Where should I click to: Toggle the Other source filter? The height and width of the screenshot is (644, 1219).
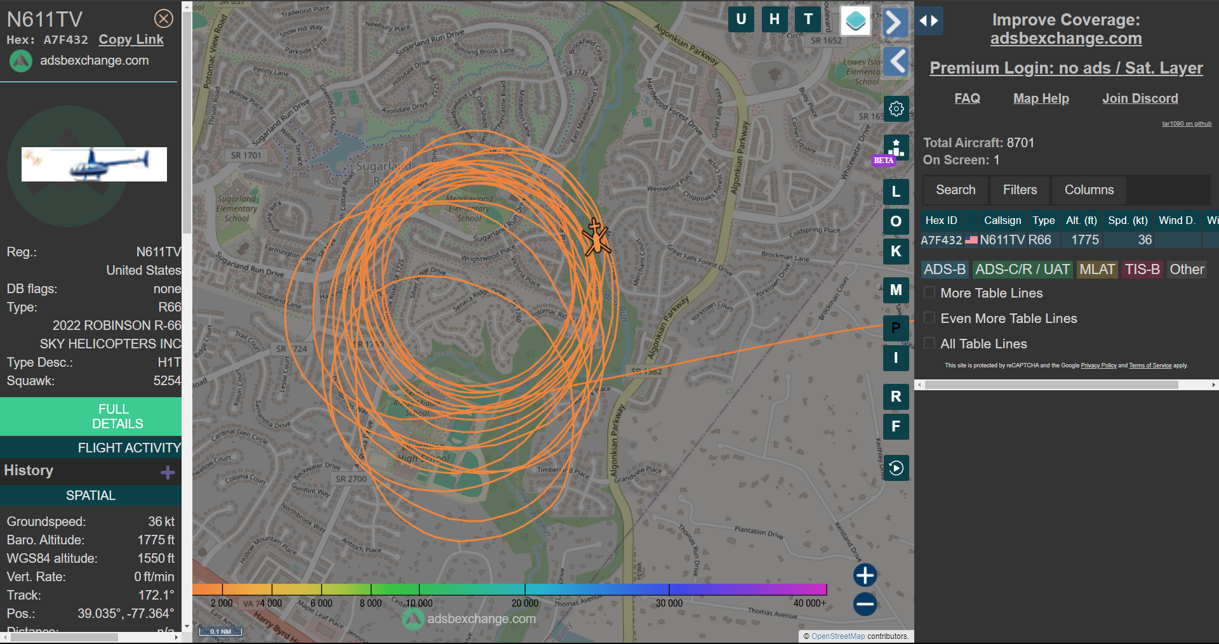point(1187,270)
